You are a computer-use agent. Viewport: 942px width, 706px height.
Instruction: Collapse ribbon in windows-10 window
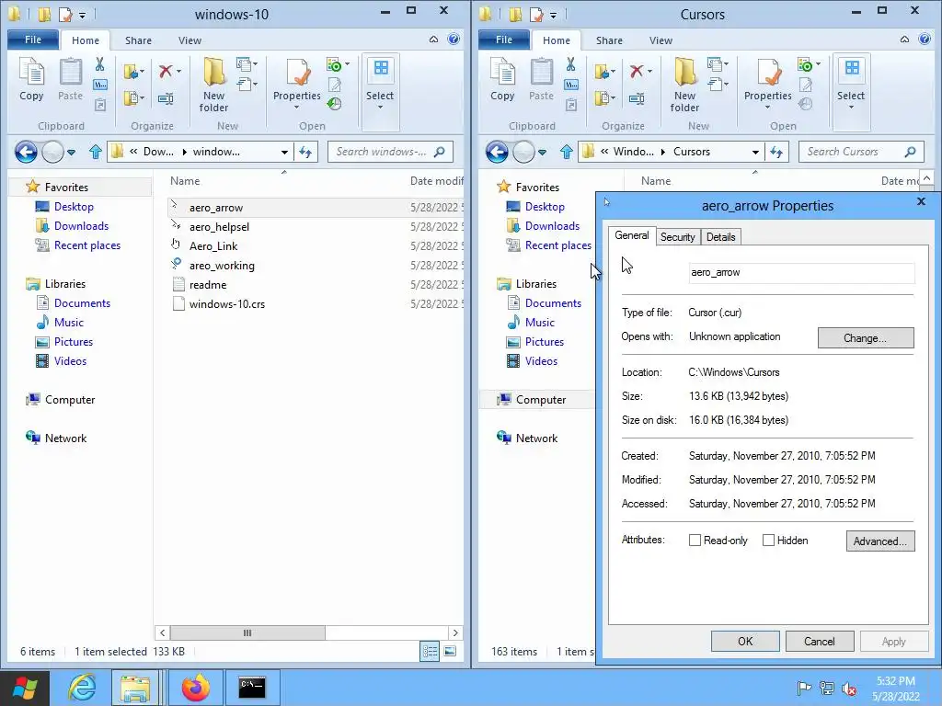[434, 40]
